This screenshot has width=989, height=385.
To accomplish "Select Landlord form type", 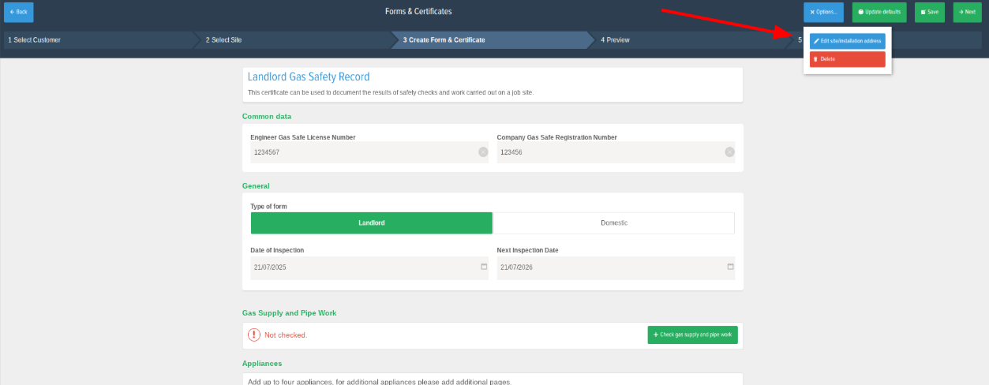I will pyautogui.click(x=371, y=223).
